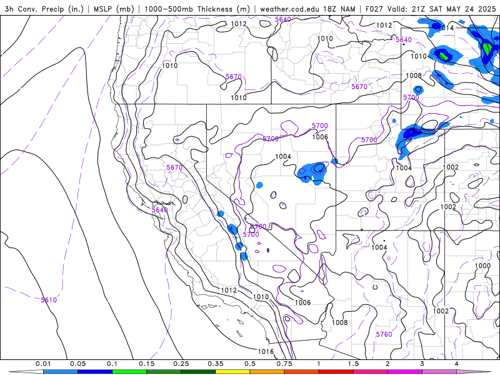Click the 1000 pressure contour label
The width and height of the screenshot is (500, 375).
tap(482, 266)
